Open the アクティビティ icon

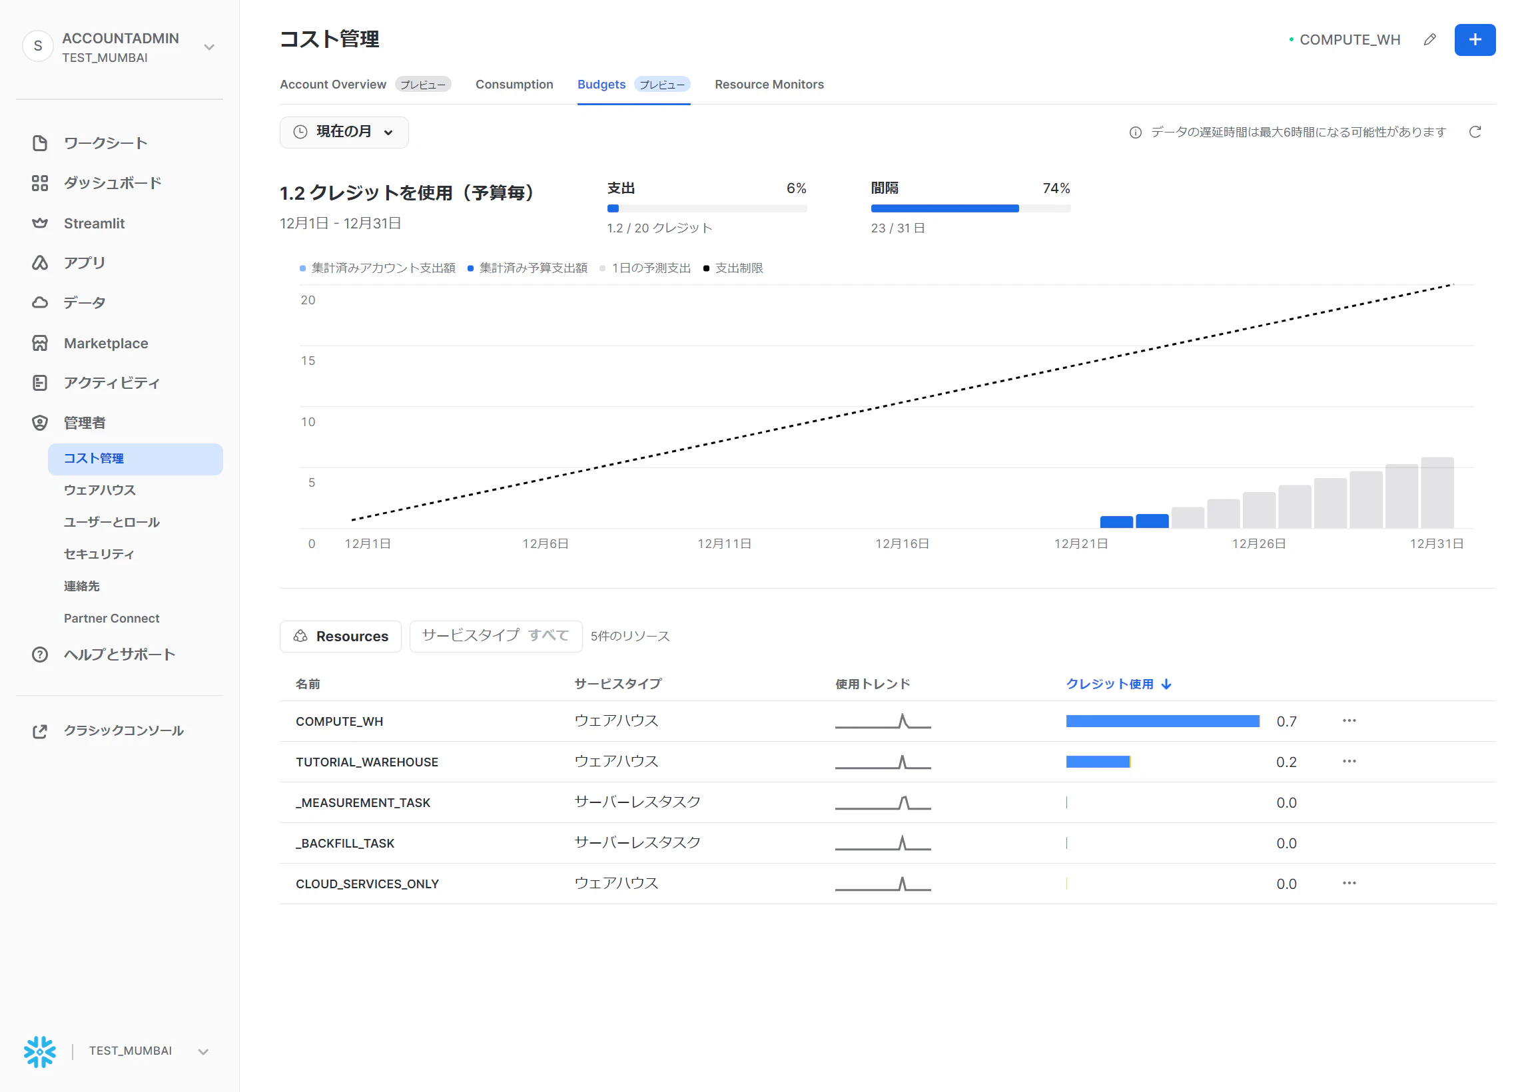[x=40, y=383]
